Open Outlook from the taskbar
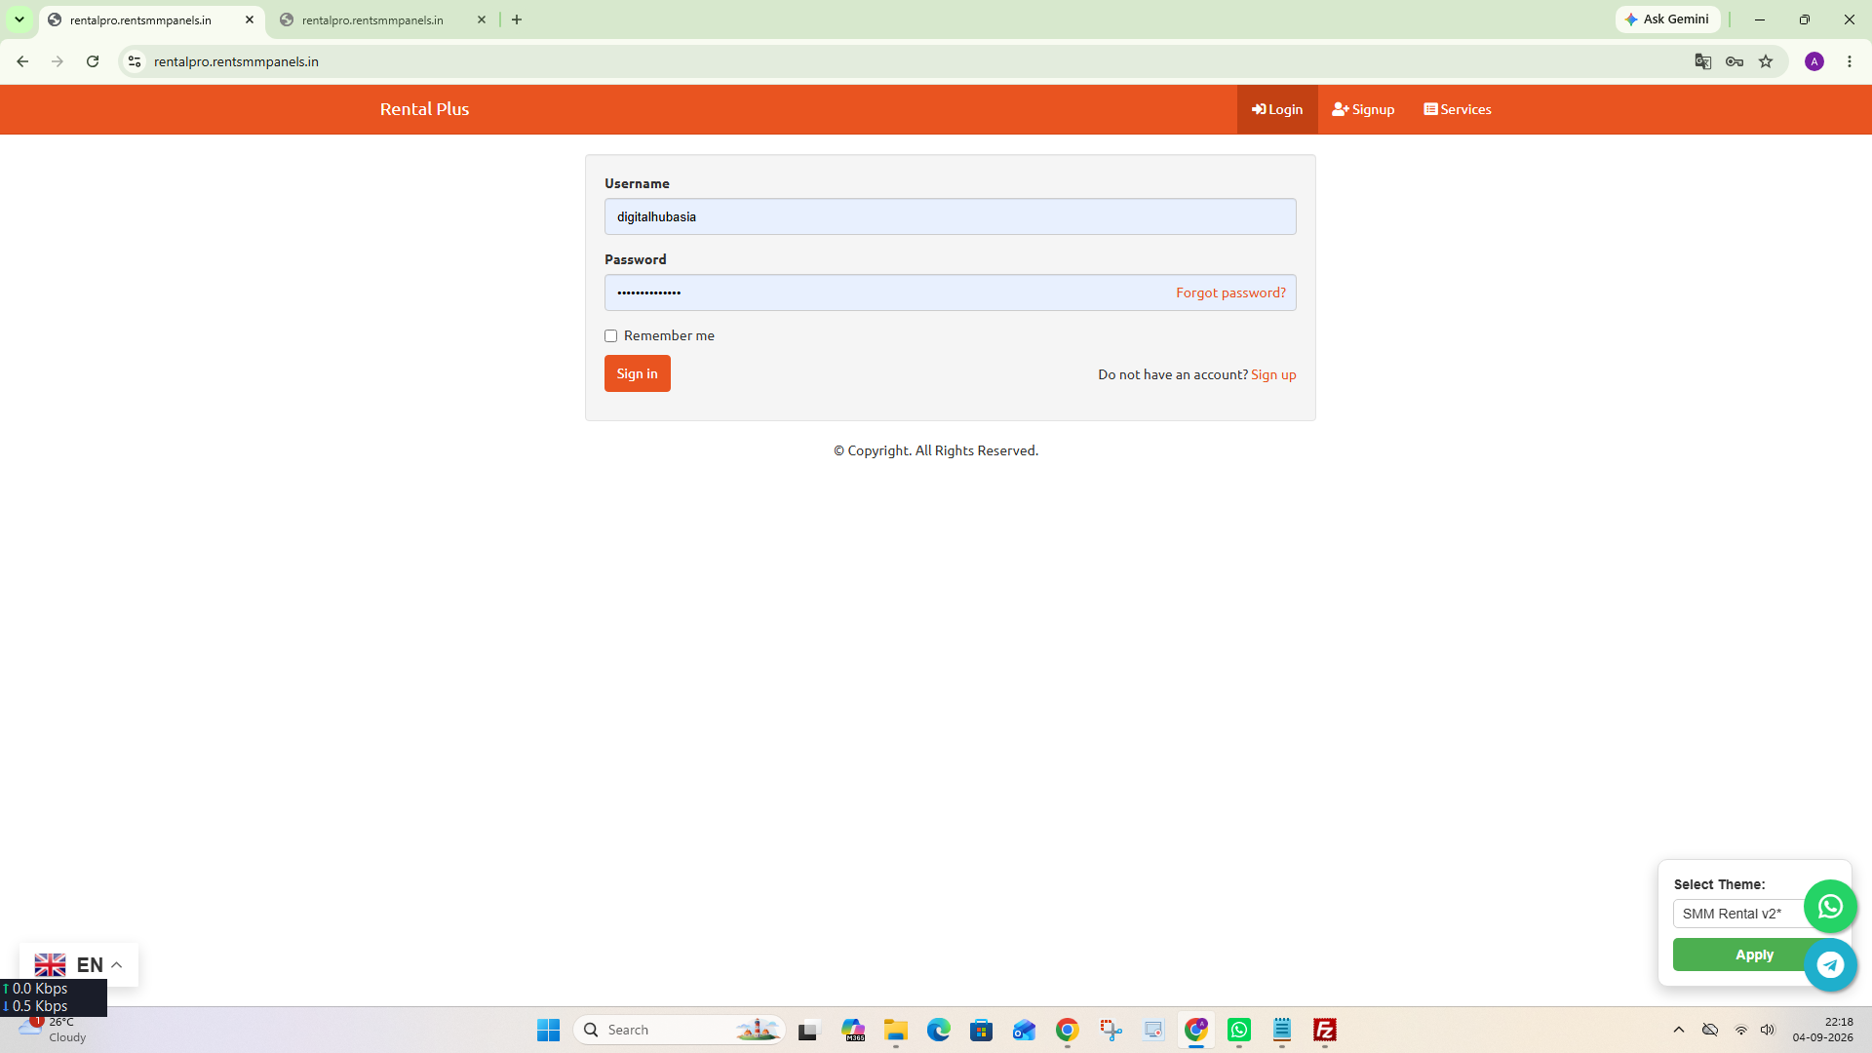Image resolution: width=1872 pixels, height=1053 pixels. (1025, 1030)
